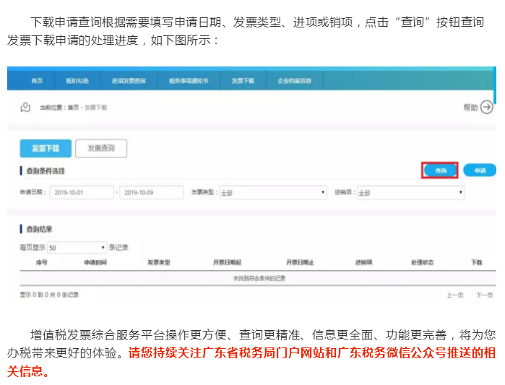Click the 帮助 arrow circle icon
Screen dimensions: 505x385
pyautogui.click(x=487, y=108)
